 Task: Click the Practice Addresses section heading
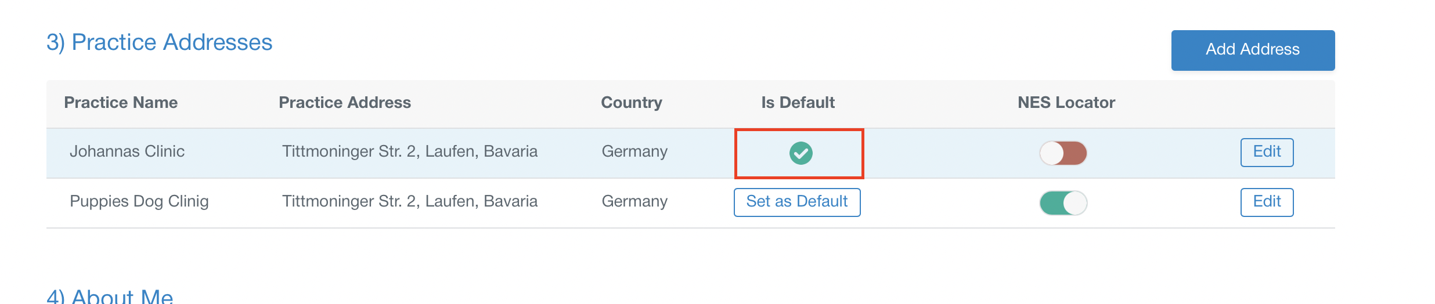[x=159, y=43]
